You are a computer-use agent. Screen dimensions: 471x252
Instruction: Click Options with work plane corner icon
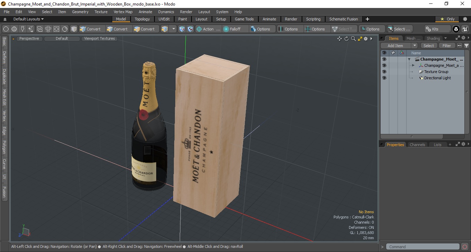point(372,29)
